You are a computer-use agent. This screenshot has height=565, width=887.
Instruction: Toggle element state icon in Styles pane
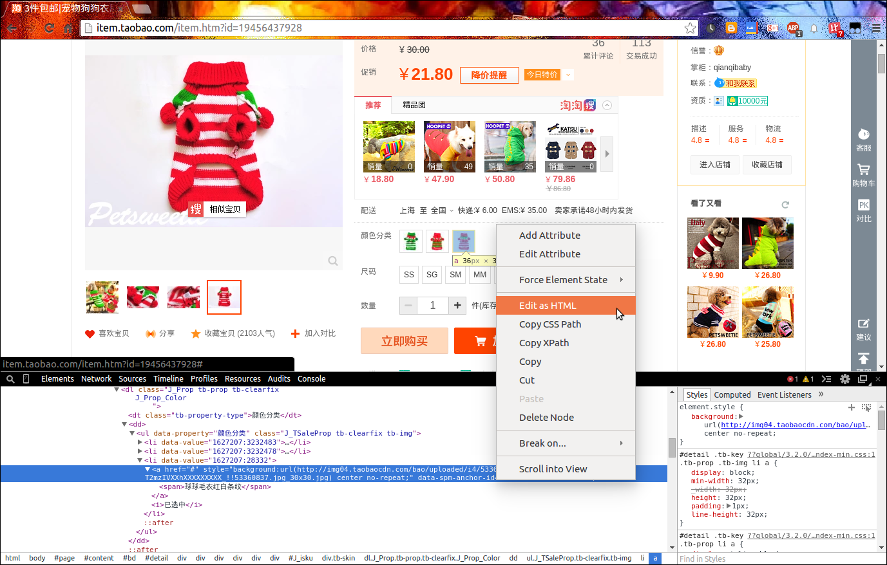866,407
